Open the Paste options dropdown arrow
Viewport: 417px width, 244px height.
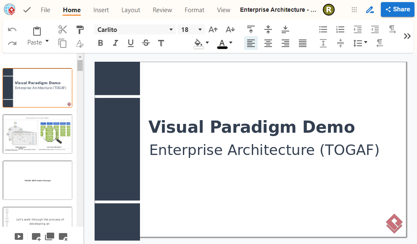(47, 41)
